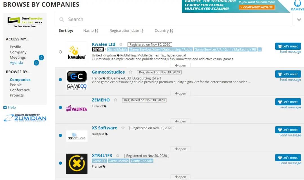
Task: Toggle the XTR4L1F3 row selection dot
Action: 61,163
